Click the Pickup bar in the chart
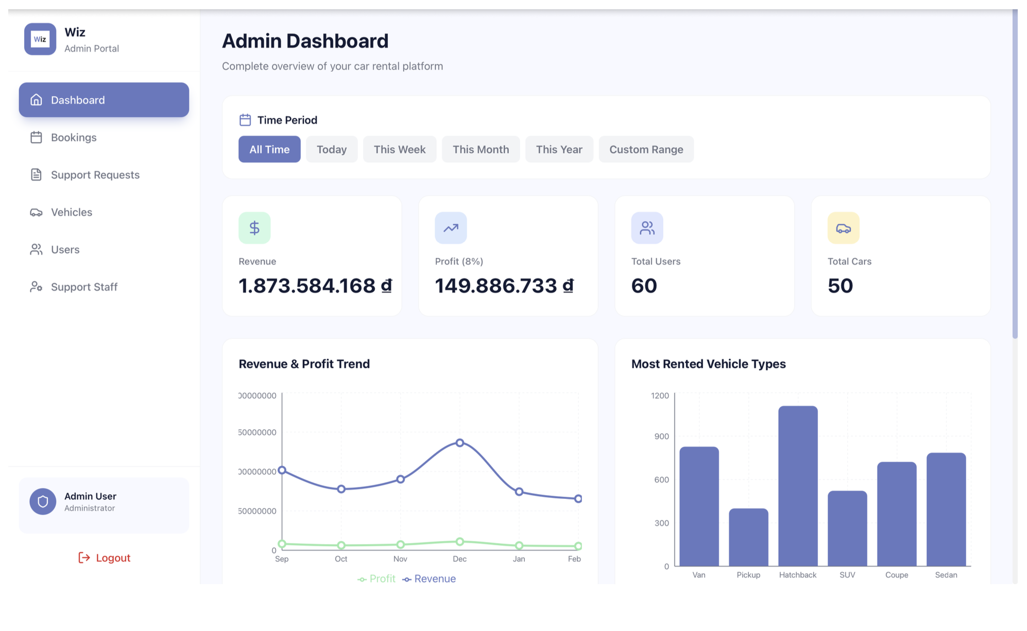Viewport: 1027px width, 631px height. [748, 537]
